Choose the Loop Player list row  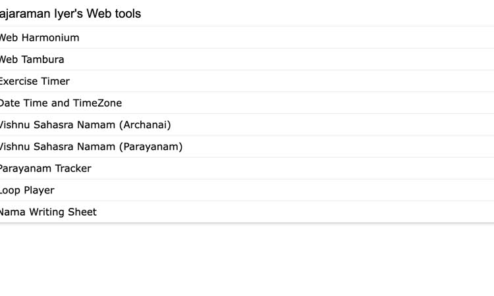coord(263,190)
